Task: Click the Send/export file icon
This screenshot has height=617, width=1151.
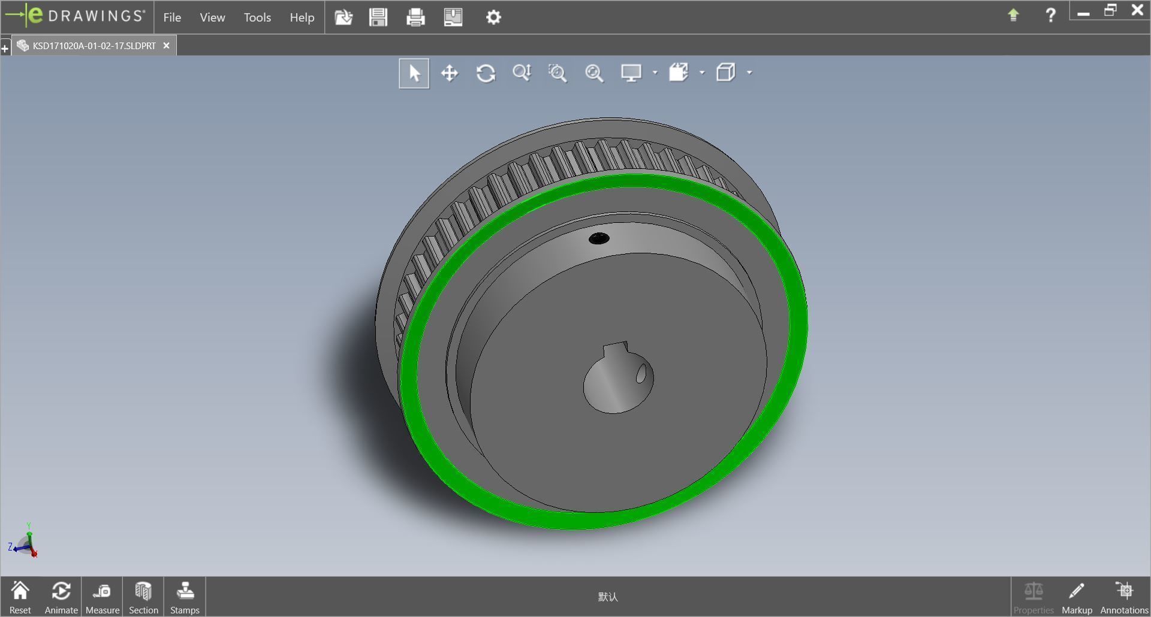Action: tap(453, 17)
